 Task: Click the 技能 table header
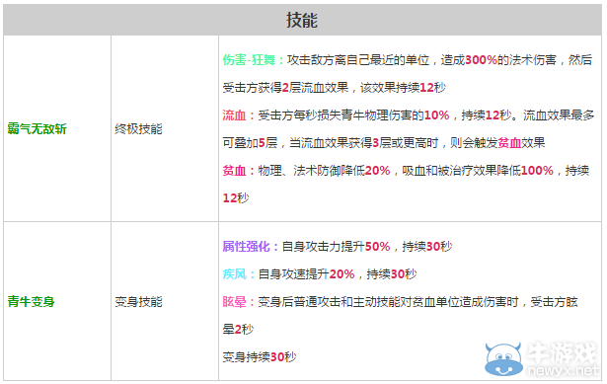click(302, 20)
